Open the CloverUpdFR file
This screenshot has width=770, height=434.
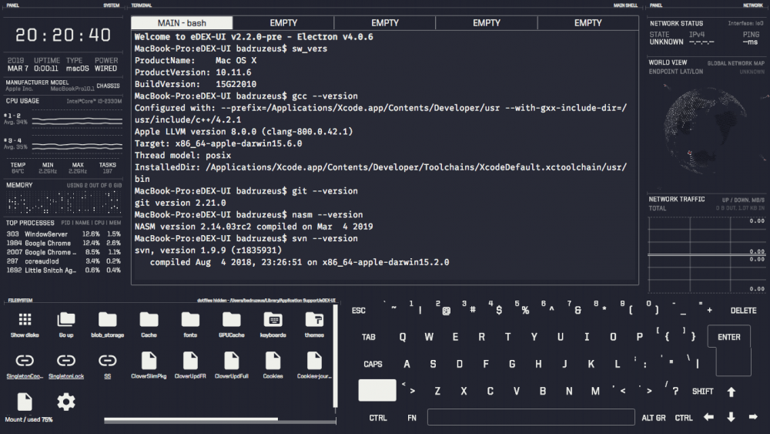pos(190,361)
